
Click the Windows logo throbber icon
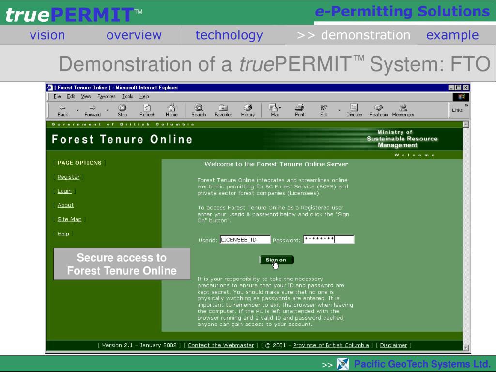click(x=461, y=96)
